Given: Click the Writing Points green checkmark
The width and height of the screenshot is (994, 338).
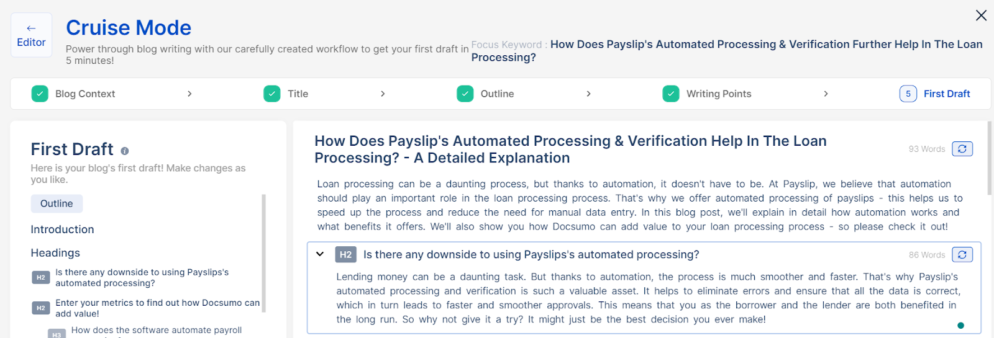Looking at the screenshot, I should coord(671,94).
